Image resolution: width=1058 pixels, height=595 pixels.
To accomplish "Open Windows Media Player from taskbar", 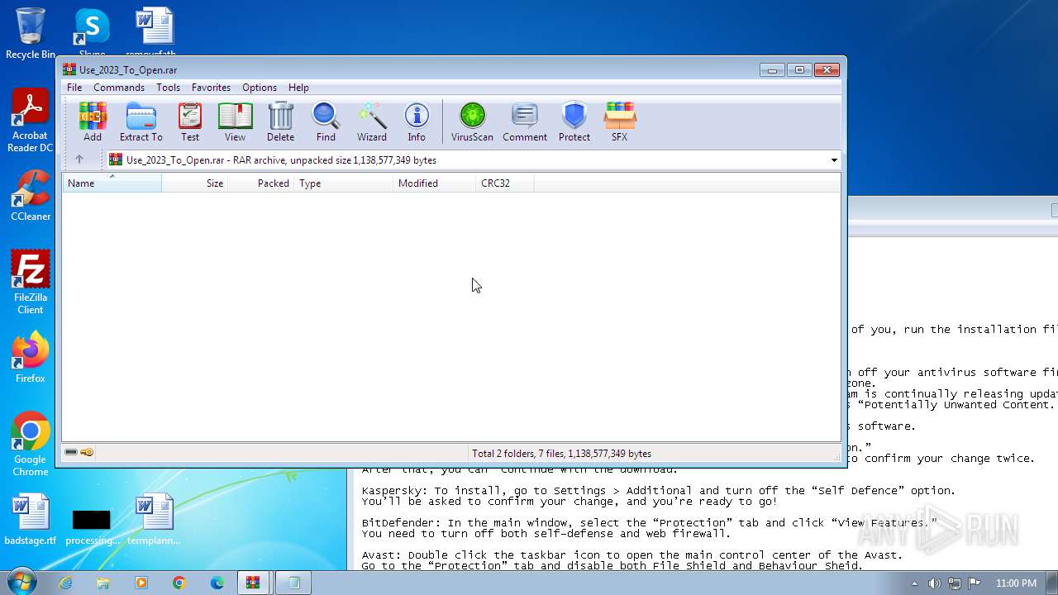I will pyautogui.click(x=141, y=583).
